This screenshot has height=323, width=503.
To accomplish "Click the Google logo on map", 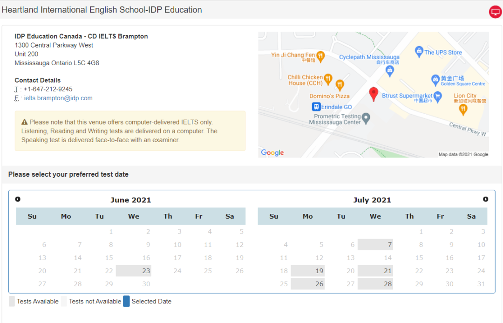I will coord(272,152).
